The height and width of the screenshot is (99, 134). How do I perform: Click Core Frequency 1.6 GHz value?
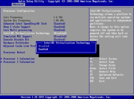point(58,17)
